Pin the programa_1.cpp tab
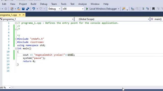163x91 pixels. click(20, 15)
